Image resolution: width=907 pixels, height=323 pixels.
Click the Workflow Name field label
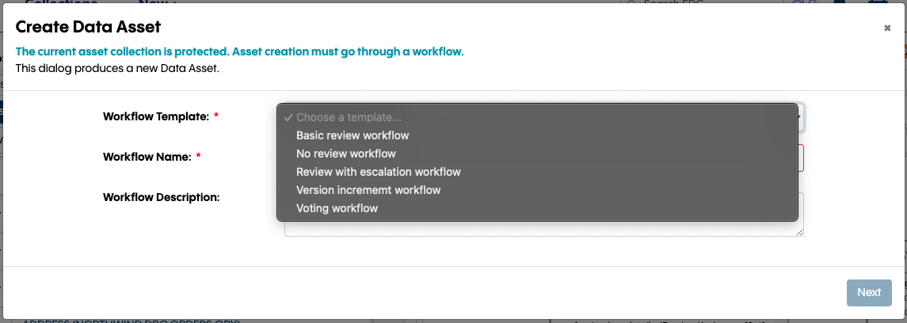147,157
